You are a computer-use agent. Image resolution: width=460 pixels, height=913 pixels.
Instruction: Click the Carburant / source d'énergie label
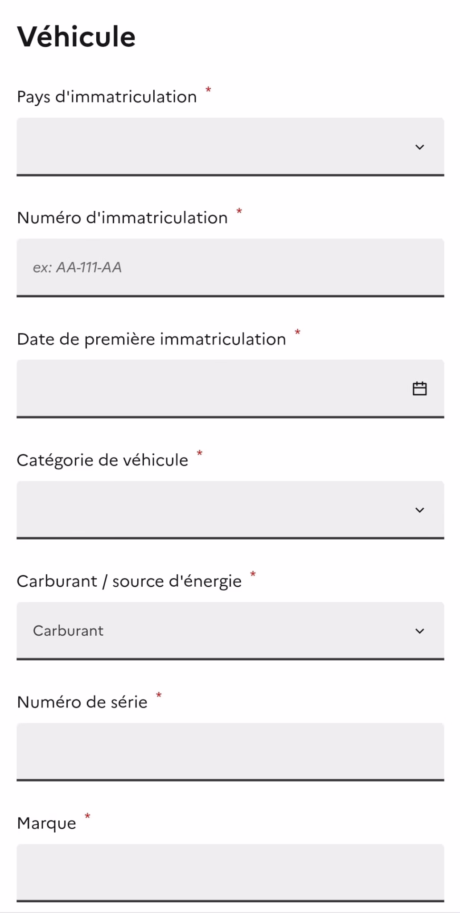129,581
